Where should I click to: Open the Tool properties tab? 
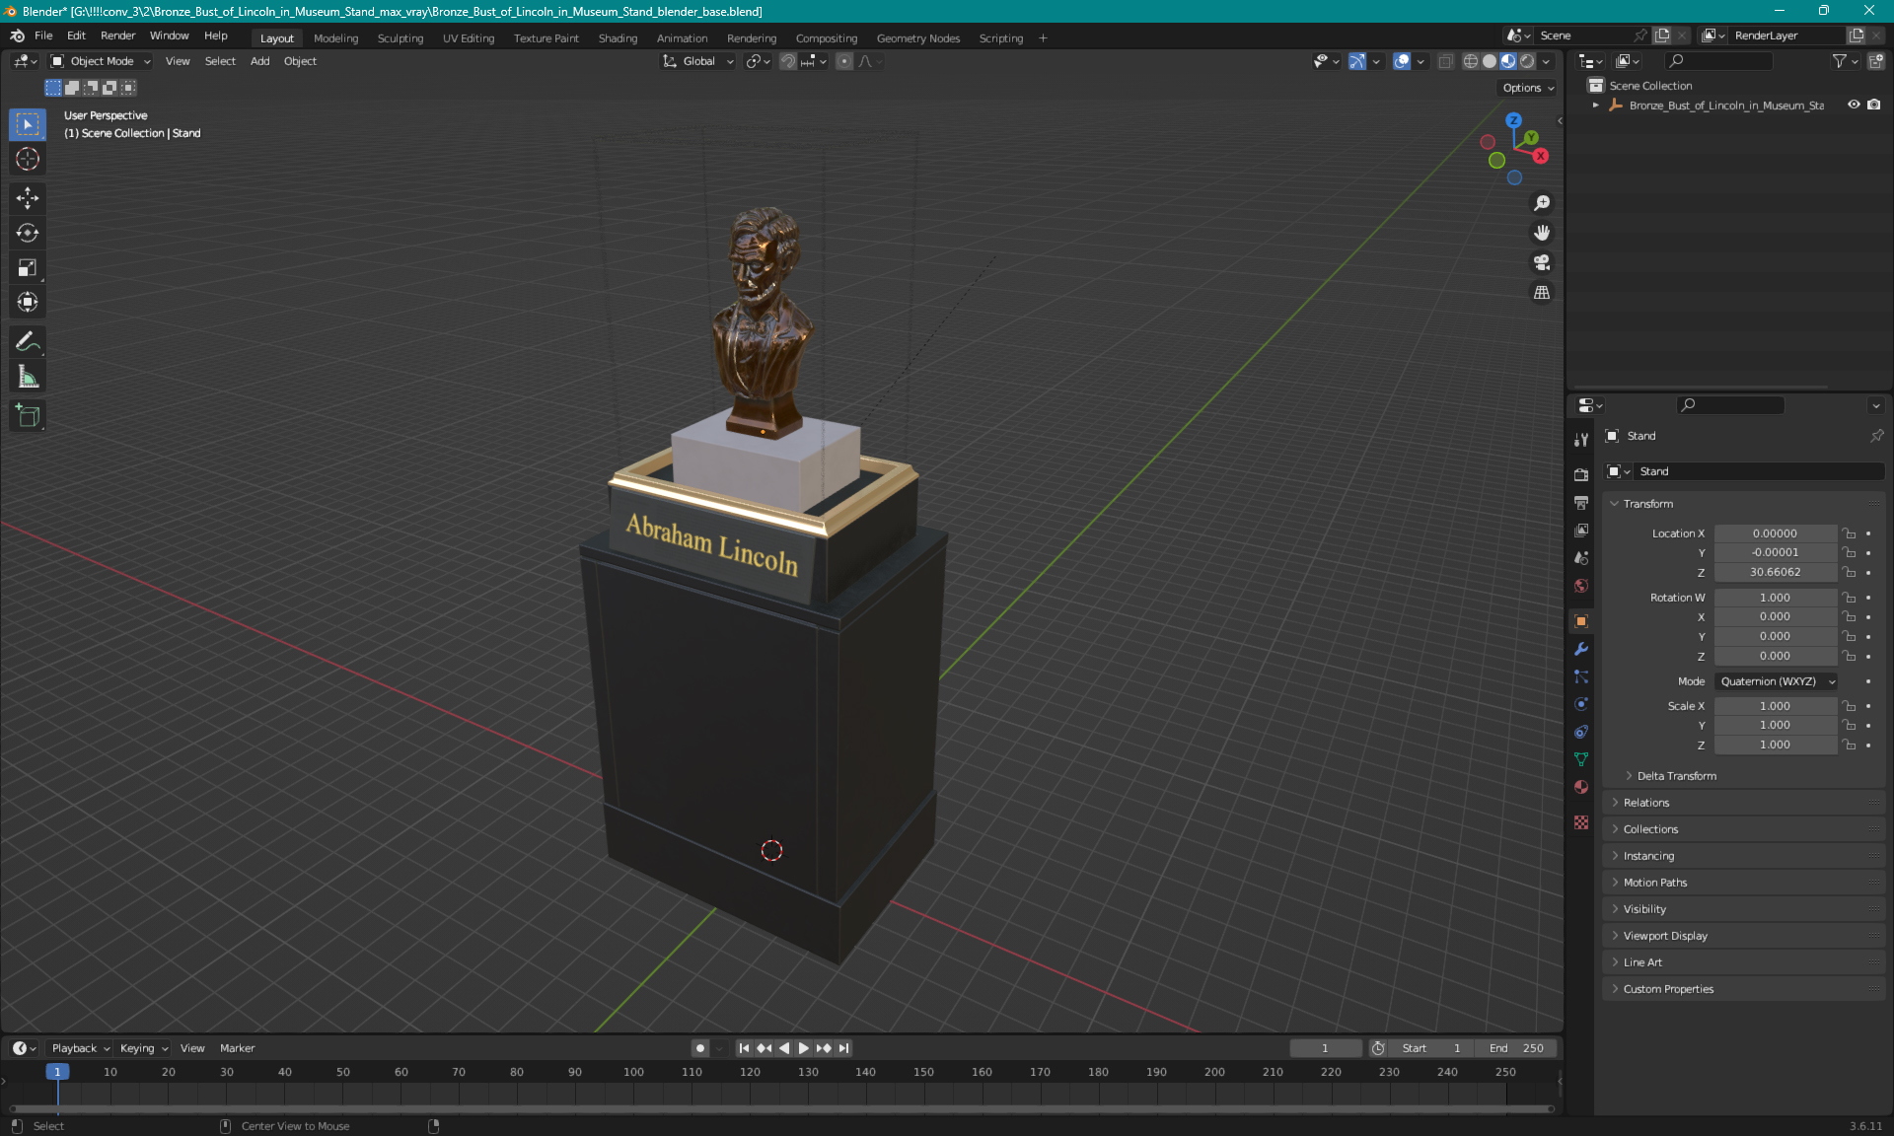tap(1581, 440)
